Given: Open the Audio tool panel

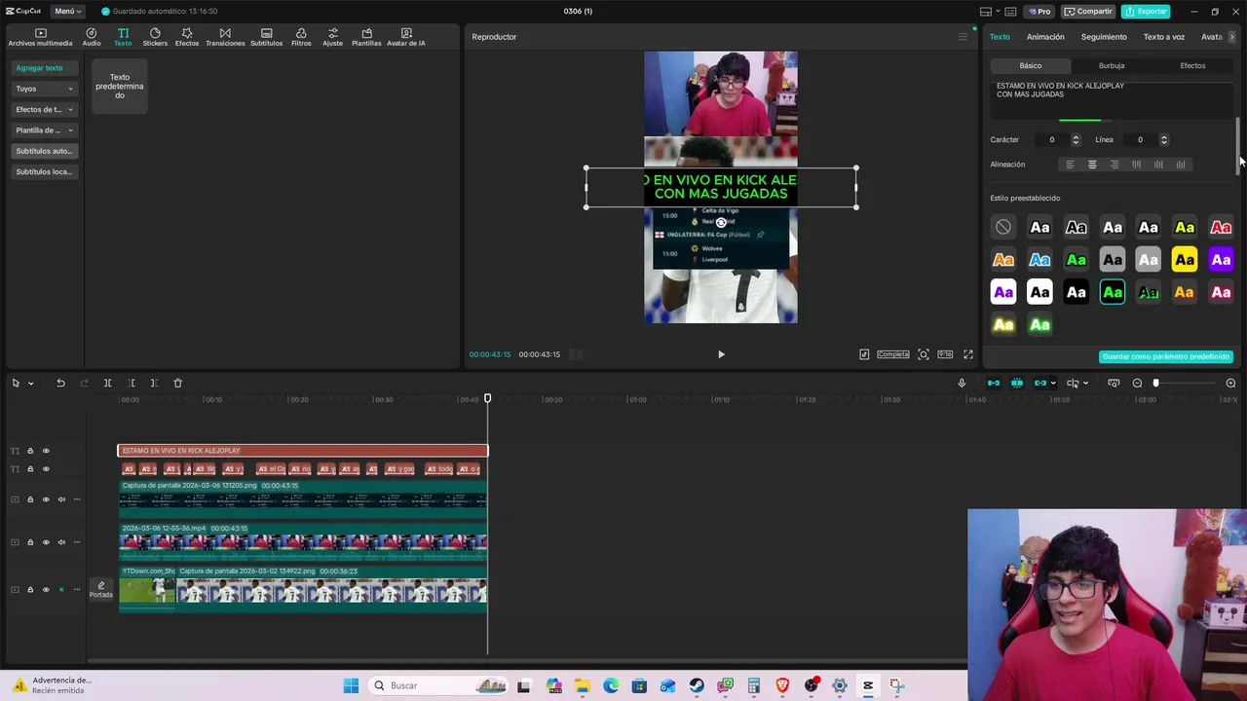Looking at the screenshot, I should (x=92, y=37).
